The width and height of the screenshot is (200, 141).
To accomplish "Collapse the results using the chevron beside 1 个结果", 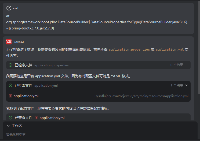I will 187,85.
